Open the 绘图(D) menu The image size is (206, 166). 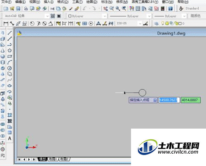[92, 2]
